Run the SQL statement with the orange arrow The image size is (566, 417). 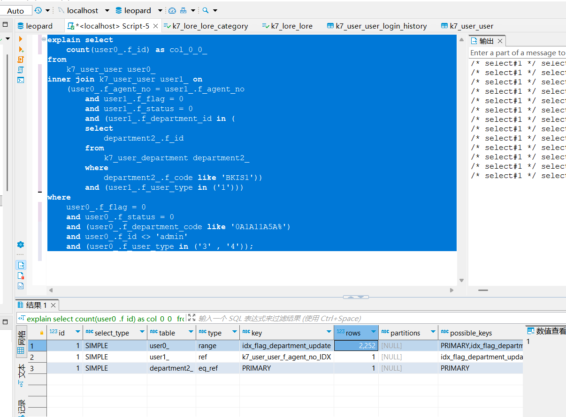[x=21, y=39]
